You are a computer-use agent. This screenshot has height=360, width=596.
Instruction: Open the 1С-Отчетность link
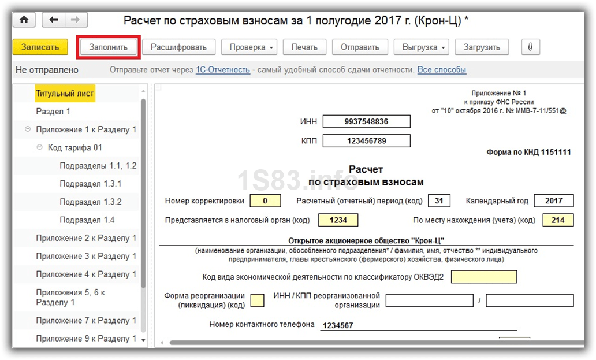point(223,69)
